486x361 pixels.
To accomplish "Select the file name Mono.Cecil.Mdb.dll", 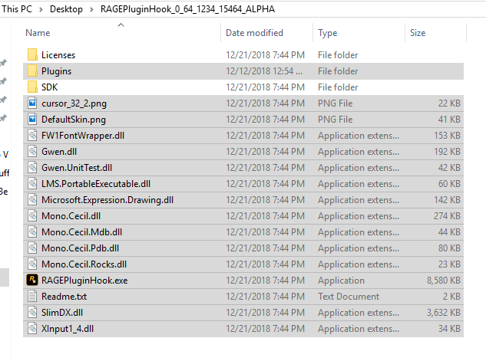I will click(x=81, y=232).
